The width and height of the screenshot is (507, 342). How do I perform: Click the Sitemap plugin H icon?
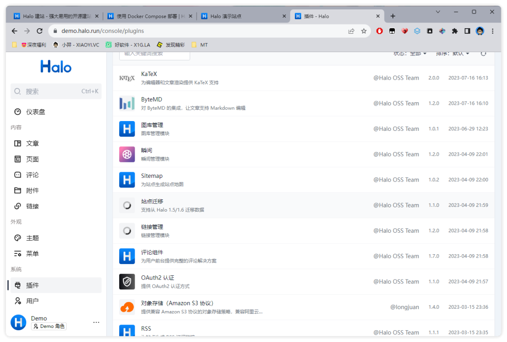coord(127,180)
